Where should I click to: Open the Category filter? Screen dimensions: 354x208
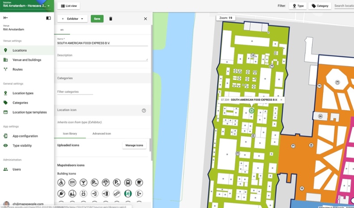tap(320, 6)
